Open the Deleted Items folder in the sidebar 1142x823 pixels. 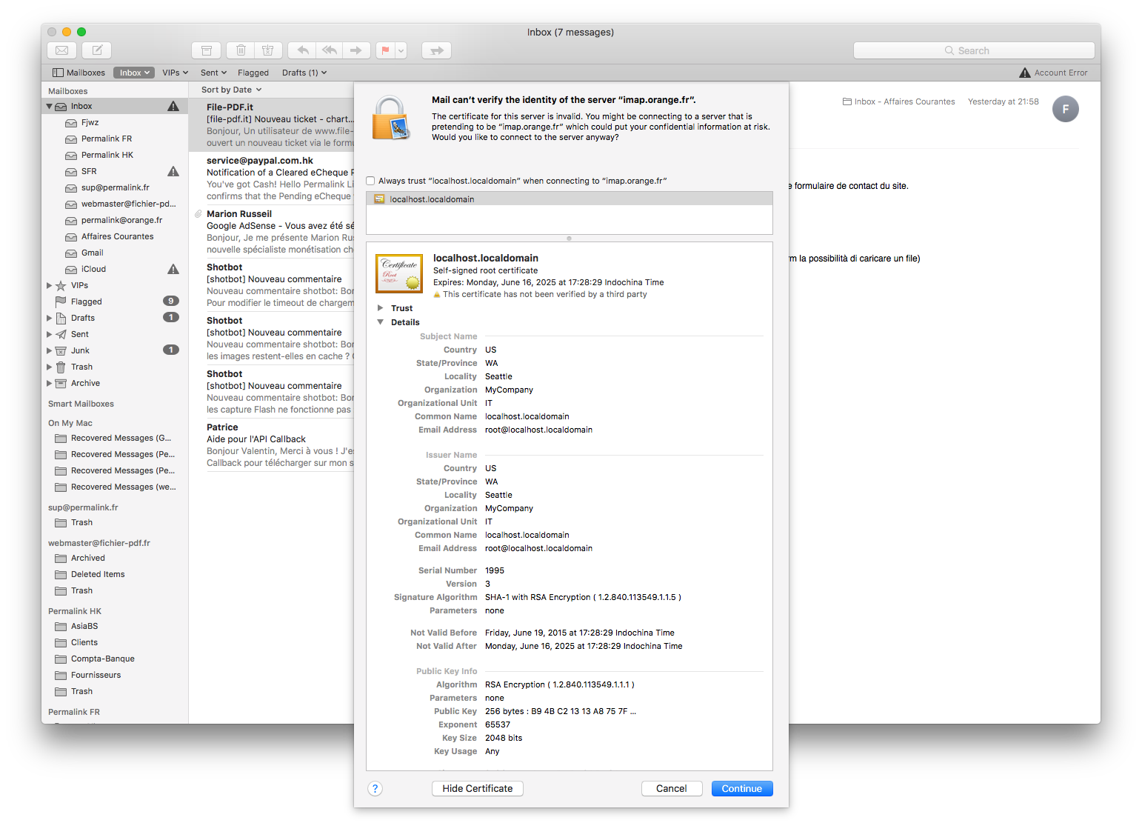[98, 574]
